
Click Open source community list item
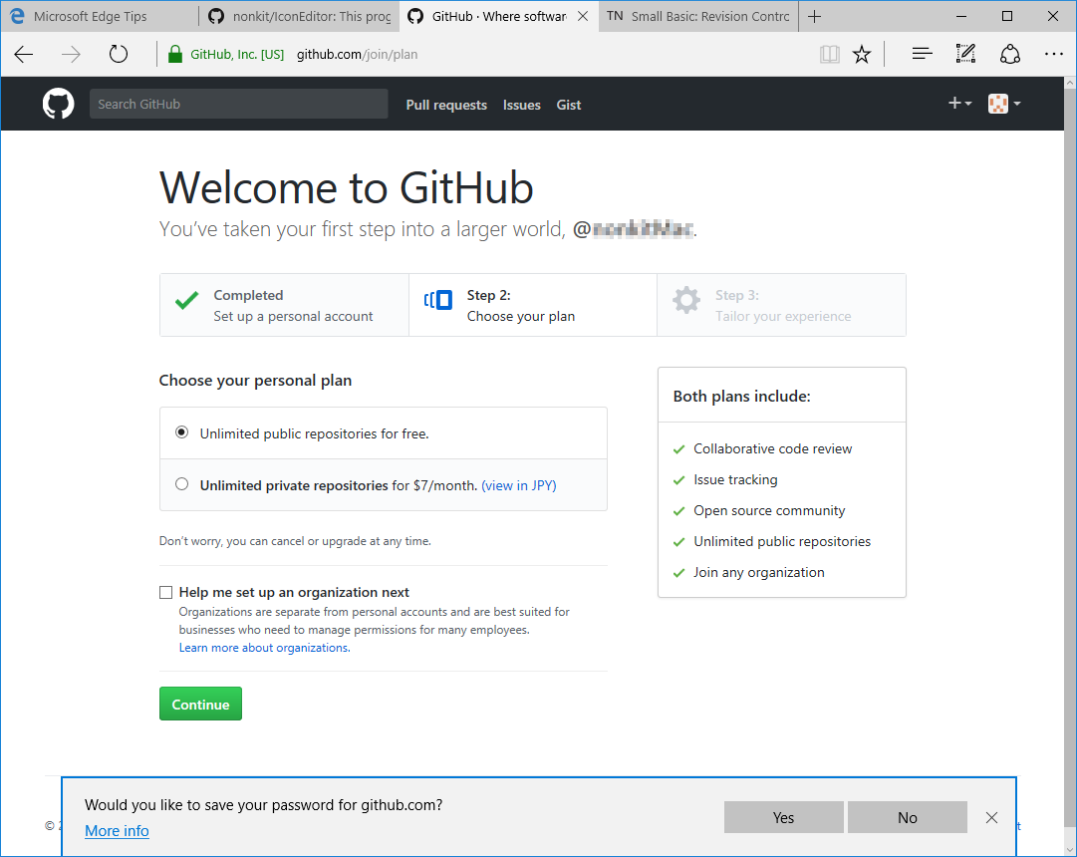pos(769,510)
